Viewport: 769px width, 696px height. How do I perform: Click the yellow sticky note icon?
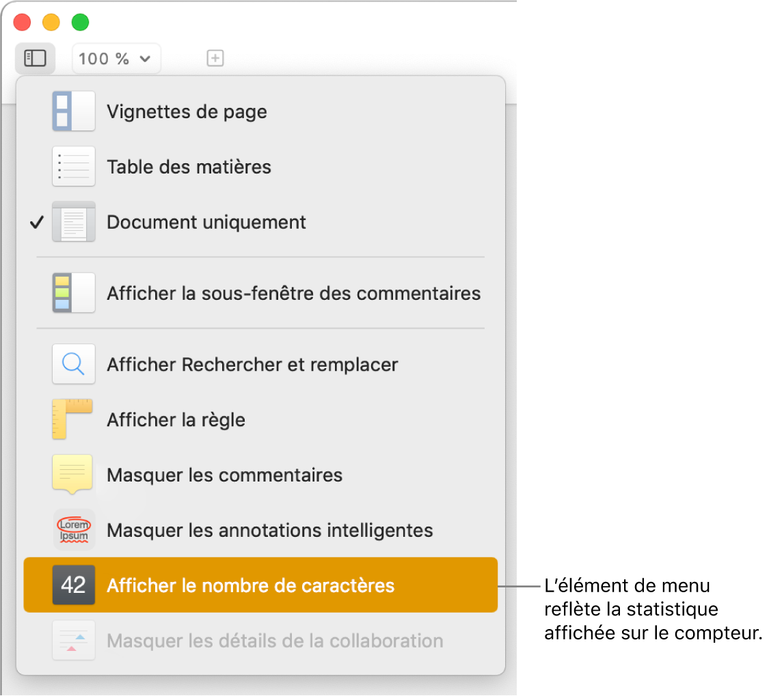(72, 474)
